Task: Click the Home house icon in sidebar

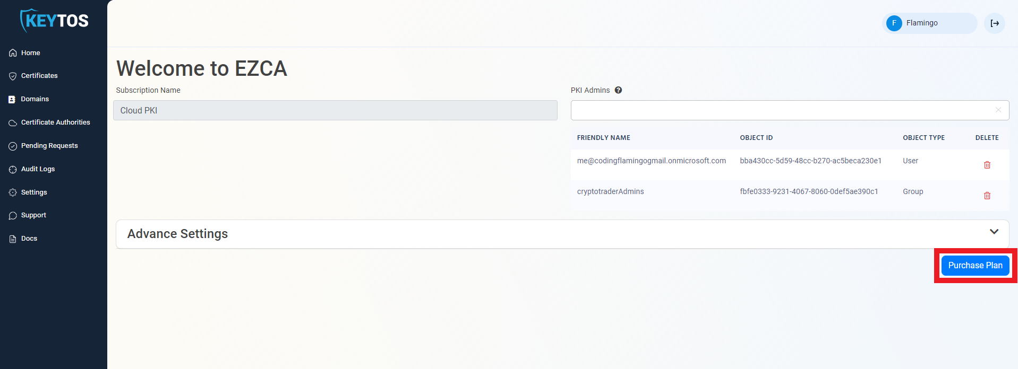Action: (13, 53)
